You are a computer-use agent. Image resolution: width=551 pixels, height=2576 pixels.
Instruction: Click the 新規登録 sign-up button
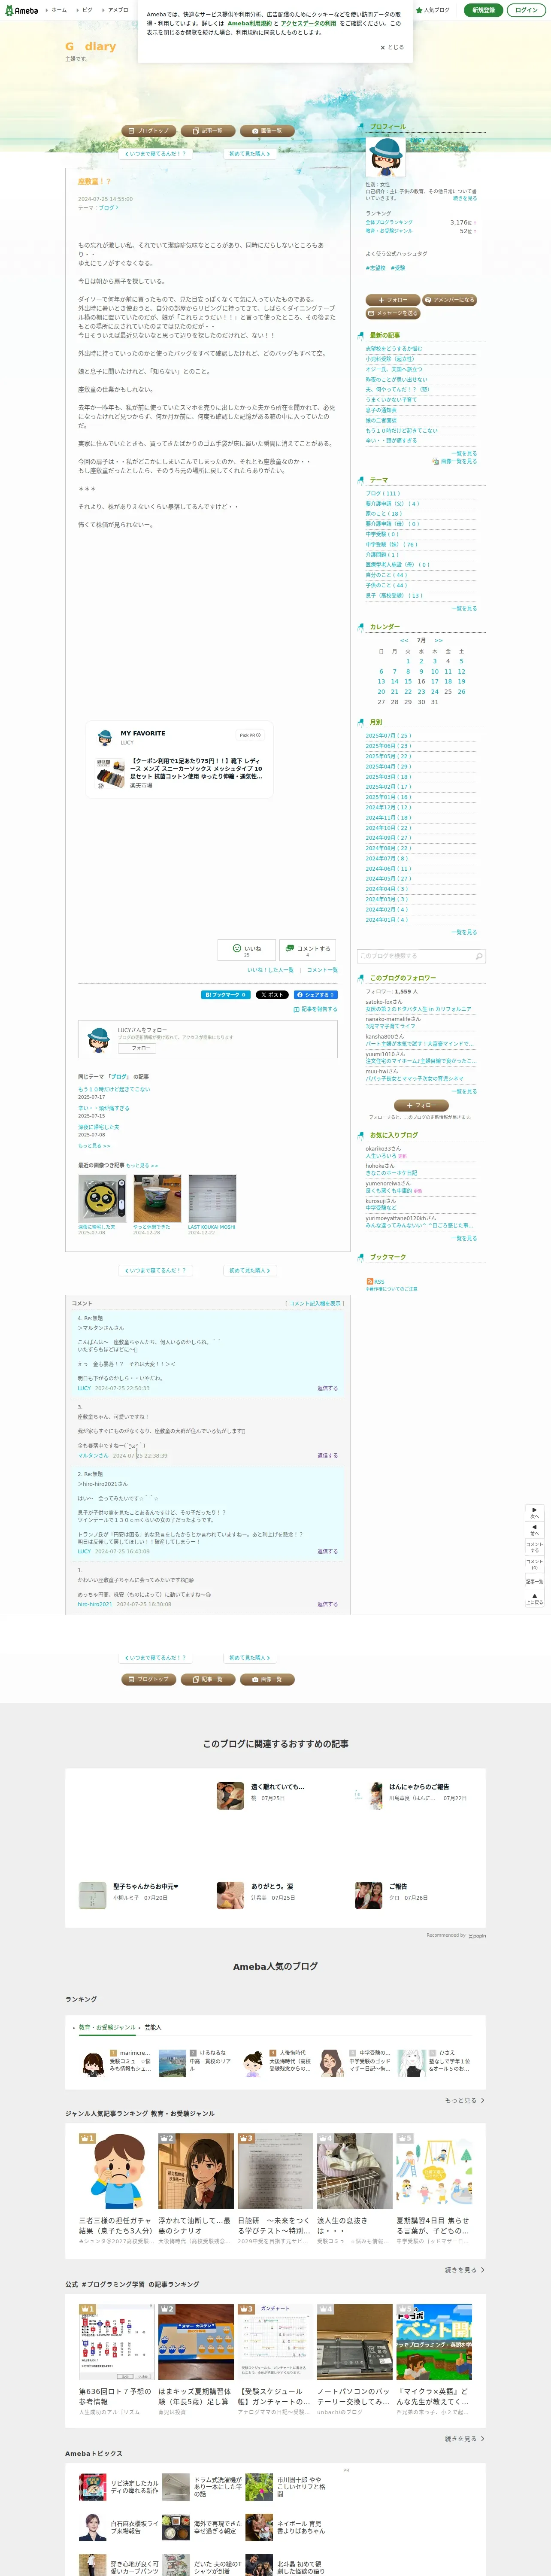(x=483, y=10)
